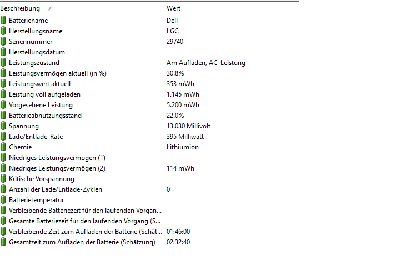402x265 pixels.
Task: Click the battery icon beside Niedriges Leistungsvermögen (2)
Action: [3, 168]
